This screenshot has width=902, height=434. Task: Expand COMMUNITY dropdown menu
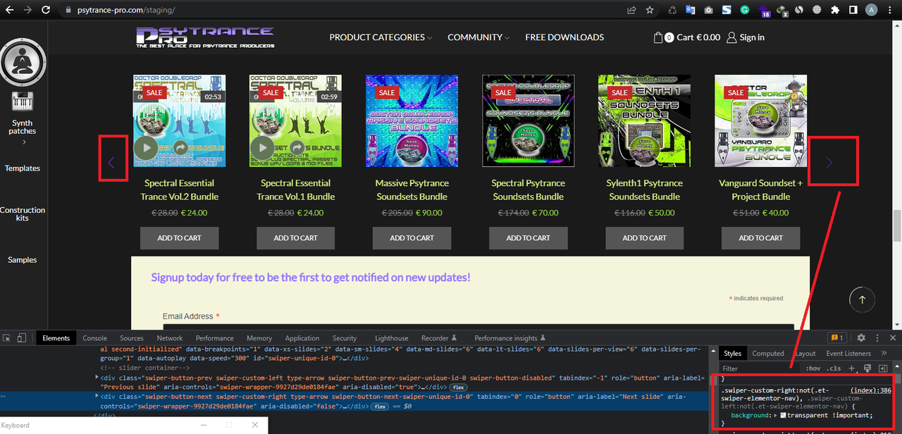click(479, 37)
